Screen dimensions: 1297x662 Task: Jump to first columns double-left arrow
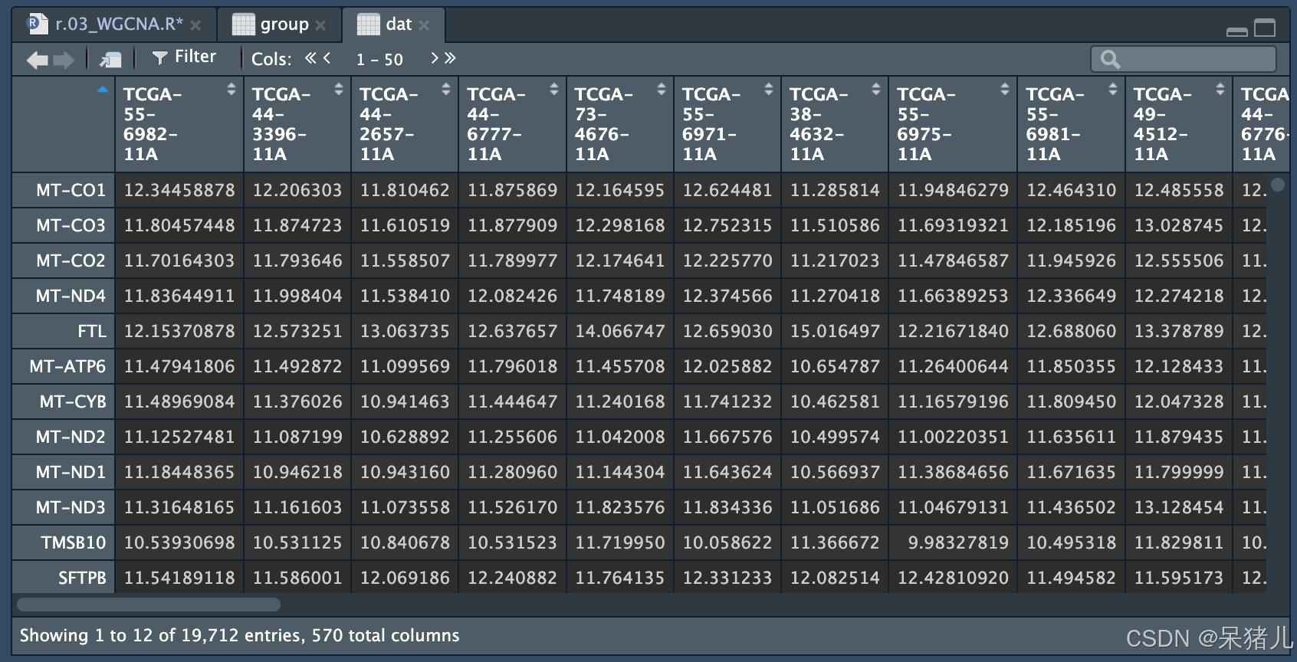pos(310,57)
